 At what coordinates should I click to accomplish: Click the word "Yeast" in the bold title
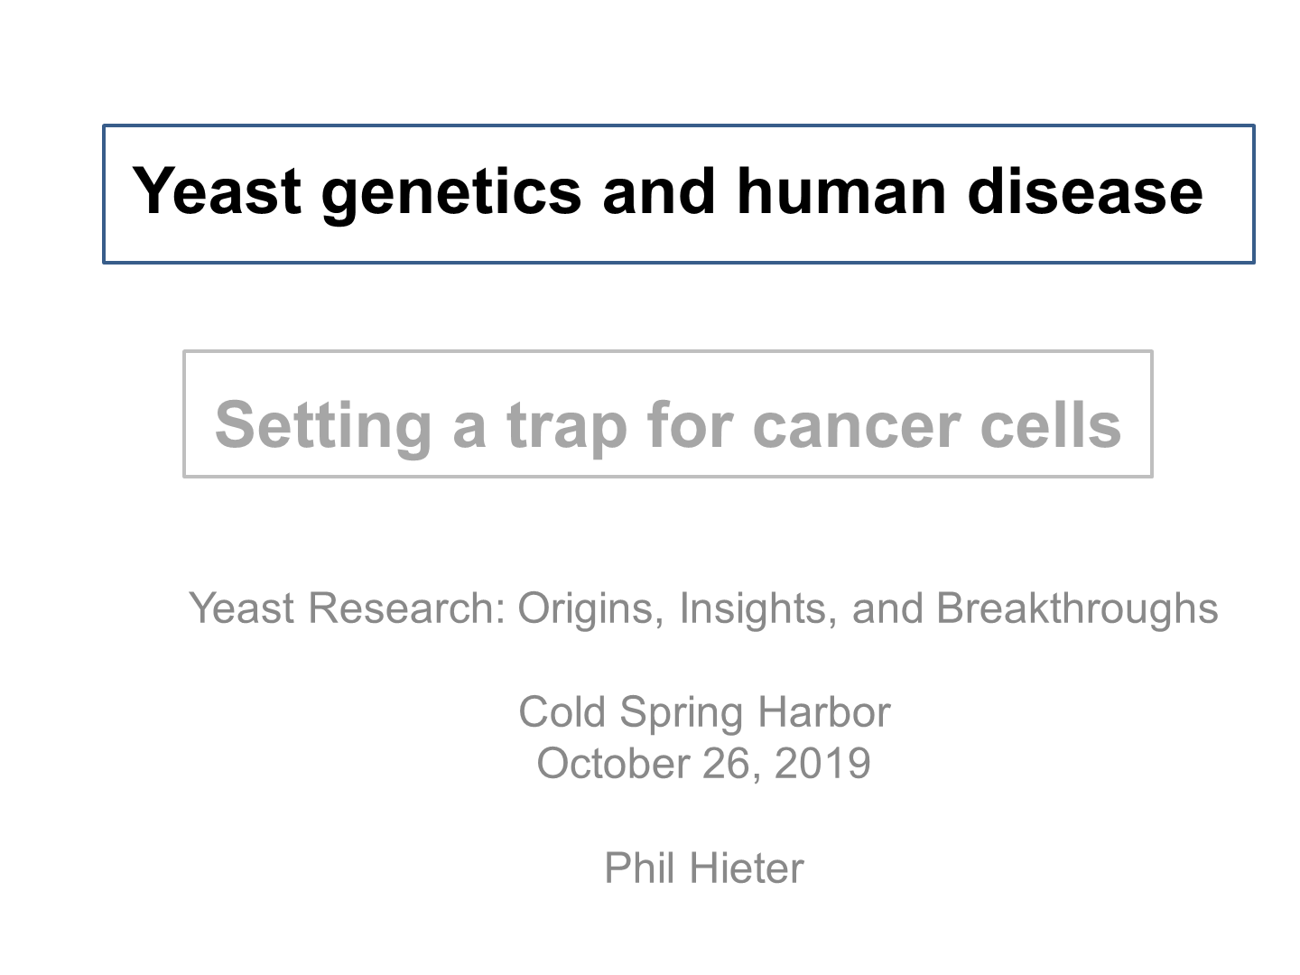(218, 192)
